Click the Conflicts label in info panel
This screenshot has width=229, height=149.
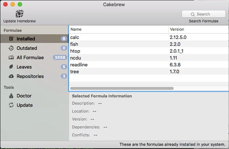pyautogui.click(x=81, y=135)
